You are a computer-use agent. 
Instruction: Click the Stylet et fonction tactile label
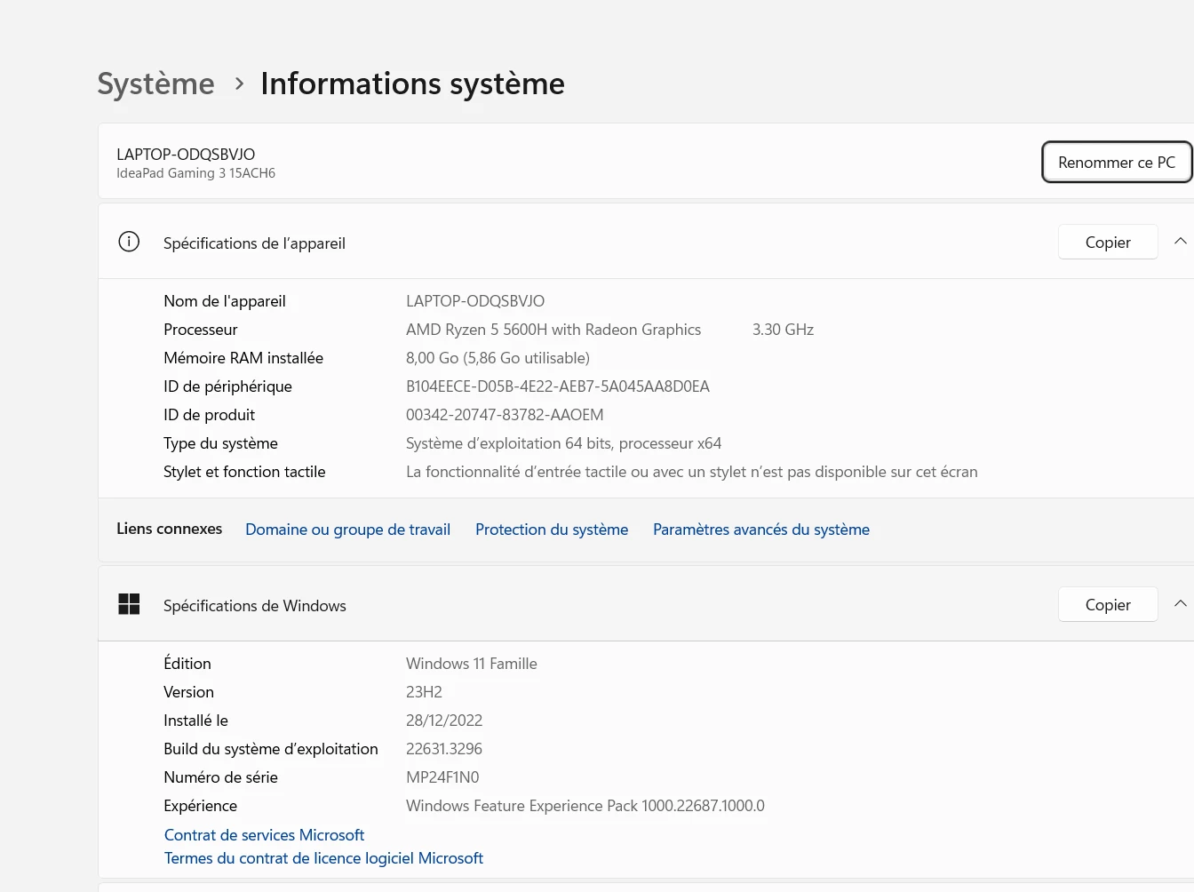click(244, 472)
